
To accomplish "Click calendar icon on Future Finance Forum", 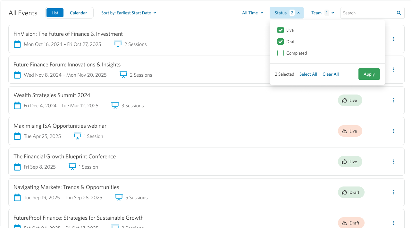I will pos(17,75).
